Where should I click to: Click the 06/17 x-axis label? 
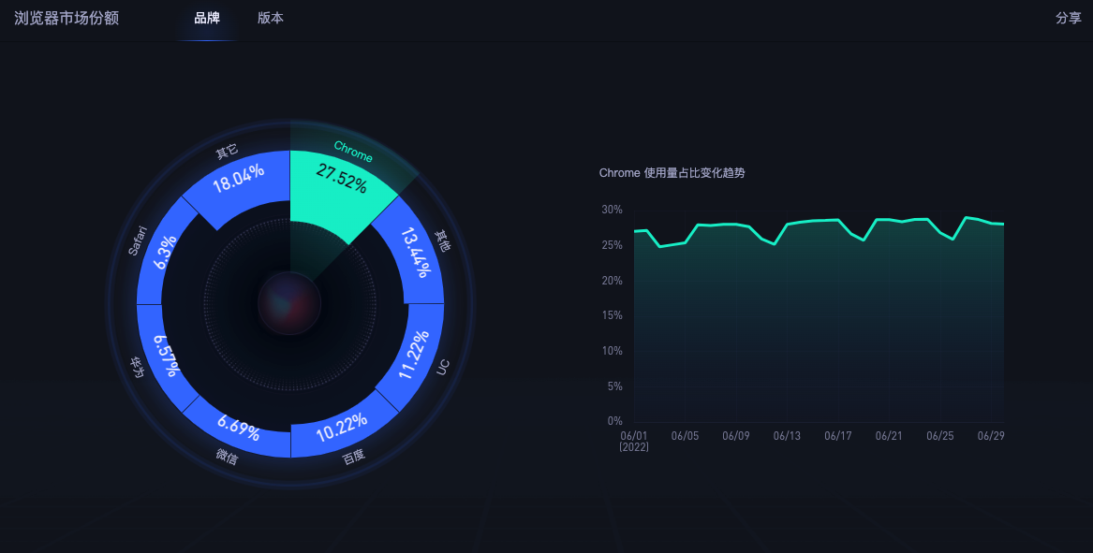point(838,436)
